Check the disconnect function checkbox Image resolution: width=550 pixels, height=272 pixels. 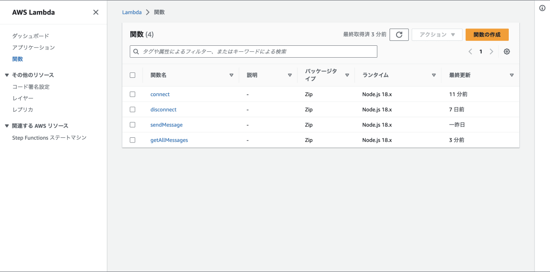pos(132,109)
